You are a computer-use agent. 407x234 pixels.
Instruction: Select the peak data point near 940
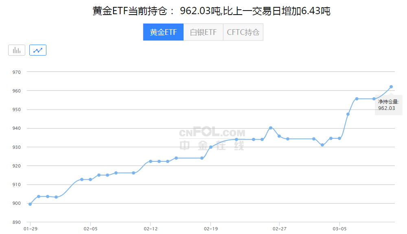coord(270,128)
